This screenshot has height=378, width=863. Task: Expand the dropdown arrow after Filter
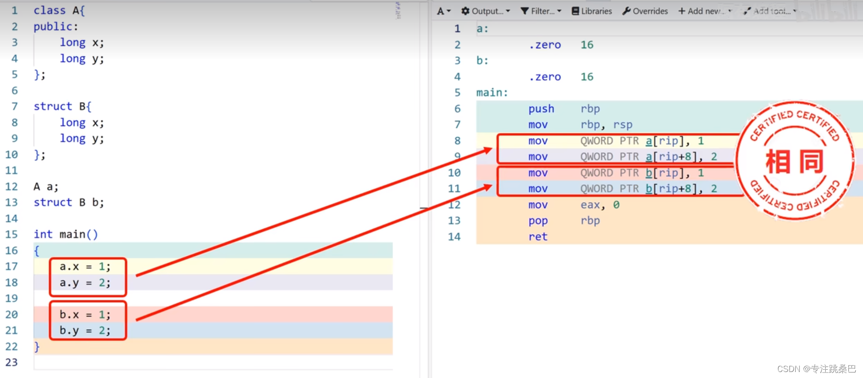559,11
